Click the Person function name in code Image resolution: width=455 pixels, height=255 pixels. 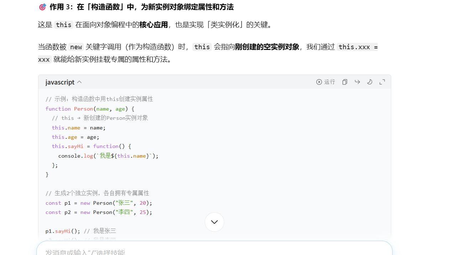[x=83, y=108]
